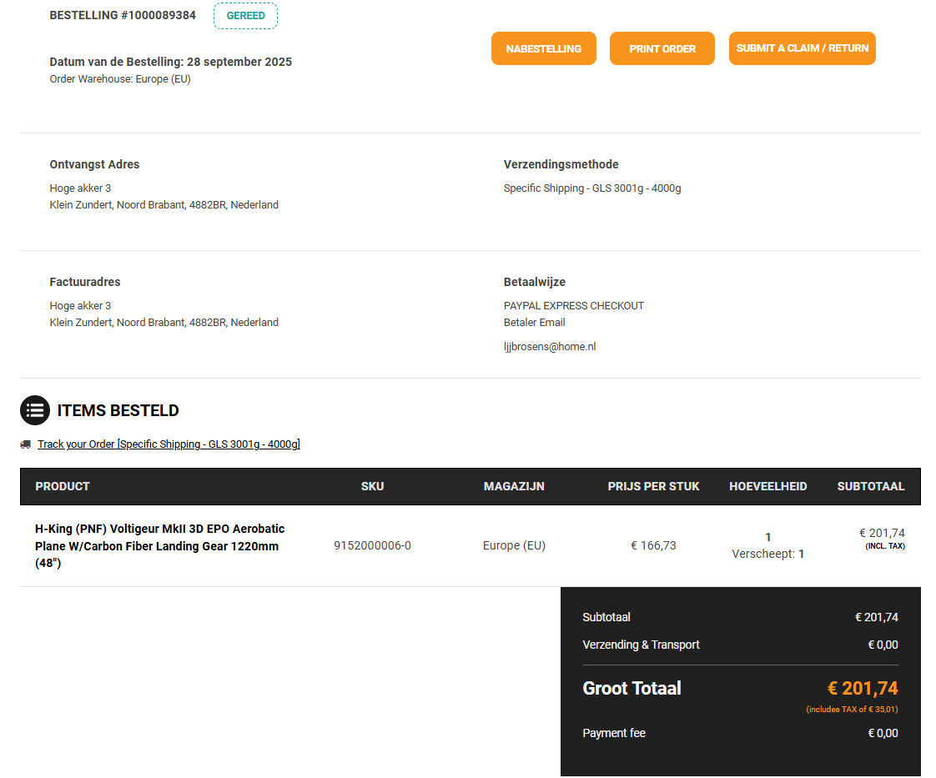Click the orange Groot Totaal amount

click(x=862, y=688)
